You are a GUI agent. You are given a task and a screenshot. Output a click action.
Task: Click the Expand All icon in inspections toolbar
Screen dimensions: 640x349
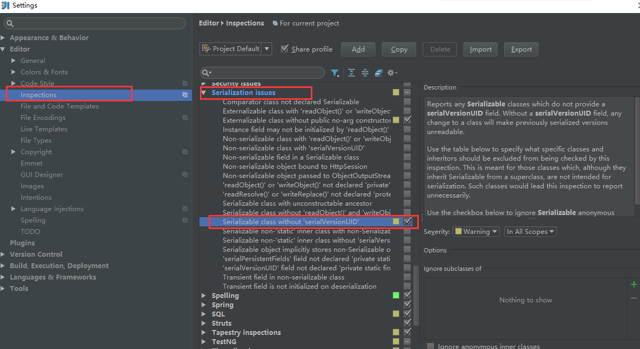coord(352,73)
